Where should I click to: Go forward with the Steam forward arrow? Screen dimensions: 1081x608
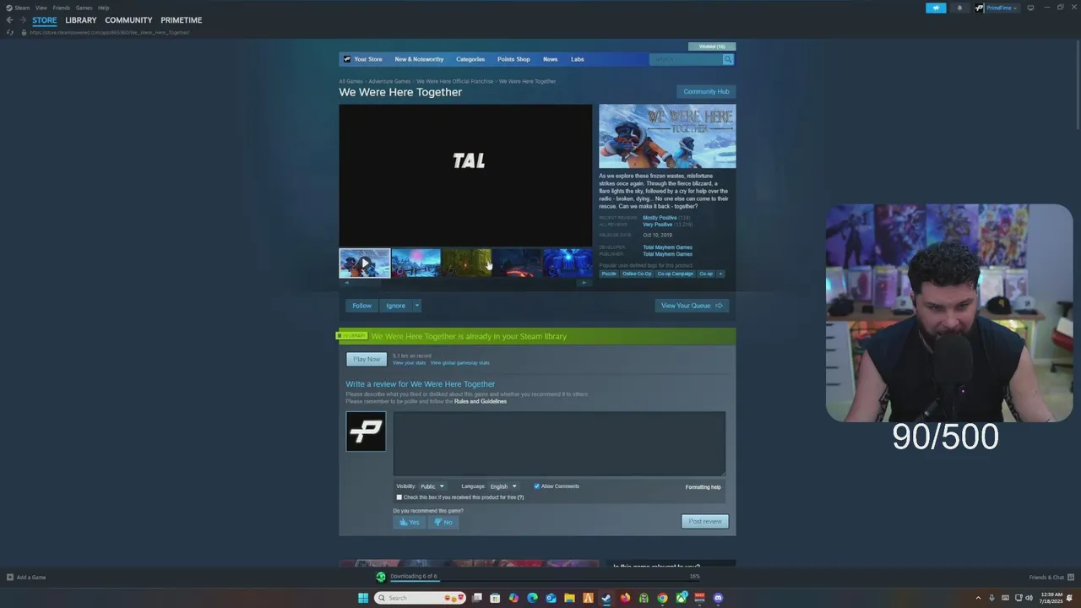coord(22,20)
